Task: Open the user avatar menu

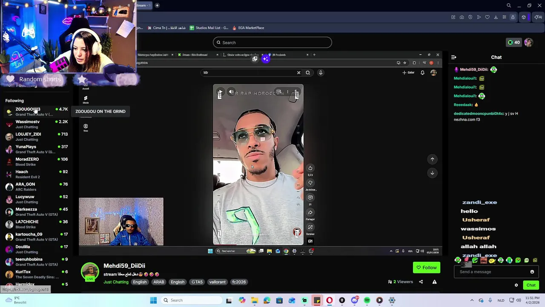Action: (x=528, y=42)
